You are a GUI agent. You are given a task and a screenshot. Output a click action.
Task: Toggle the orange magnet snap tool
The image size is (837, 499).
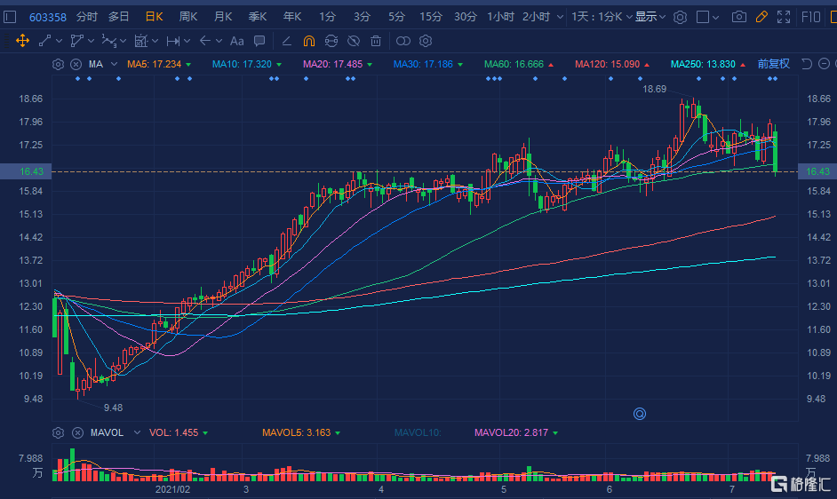tap(308, 41)
